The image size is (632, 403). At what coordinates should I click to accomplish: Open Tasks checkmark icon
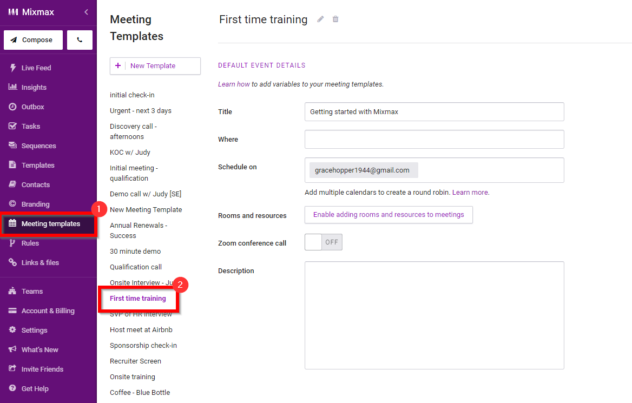click(13, 125)
